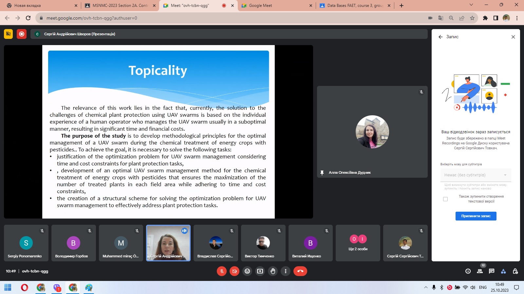Viewport: 524px width, 294px height.
Task: Go back using the recording panel arrow
Action: coord(440,37)
